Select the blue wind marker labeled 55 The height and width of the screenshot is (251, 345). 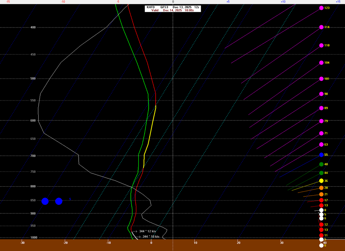(321, 155)
